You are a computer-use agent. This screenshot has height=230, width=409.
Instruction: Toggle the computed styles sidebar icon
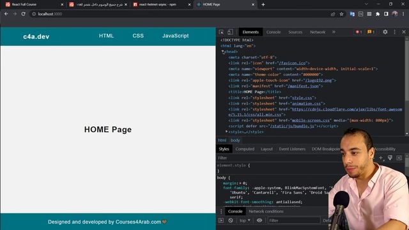pos(399,158)
